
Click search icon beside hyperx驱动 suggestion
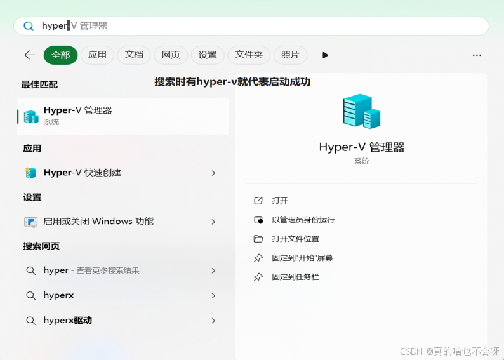tap(31, 321)
